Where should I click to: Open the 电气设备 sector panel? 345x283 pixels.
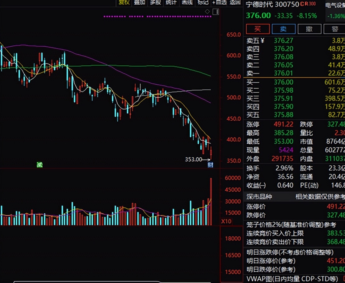(335, 5)
